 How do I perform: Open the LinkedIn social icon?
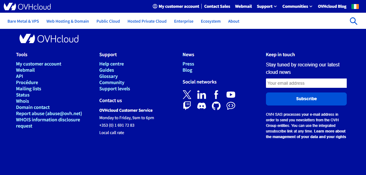click(x=202, y=95)
